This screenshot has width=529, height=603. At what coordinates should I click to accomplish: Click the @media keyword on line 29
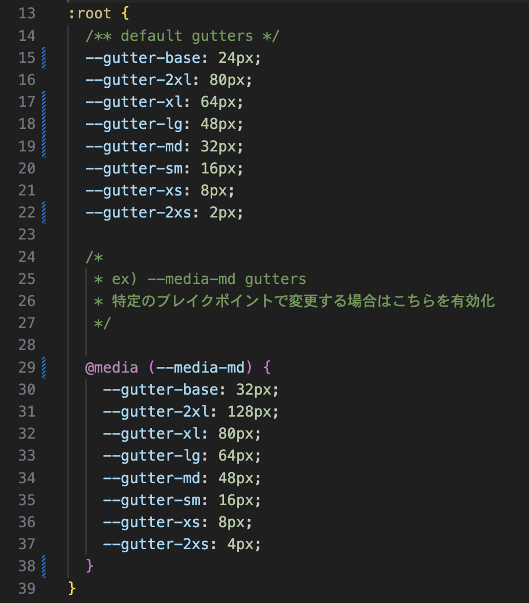(x=112, y=367)
